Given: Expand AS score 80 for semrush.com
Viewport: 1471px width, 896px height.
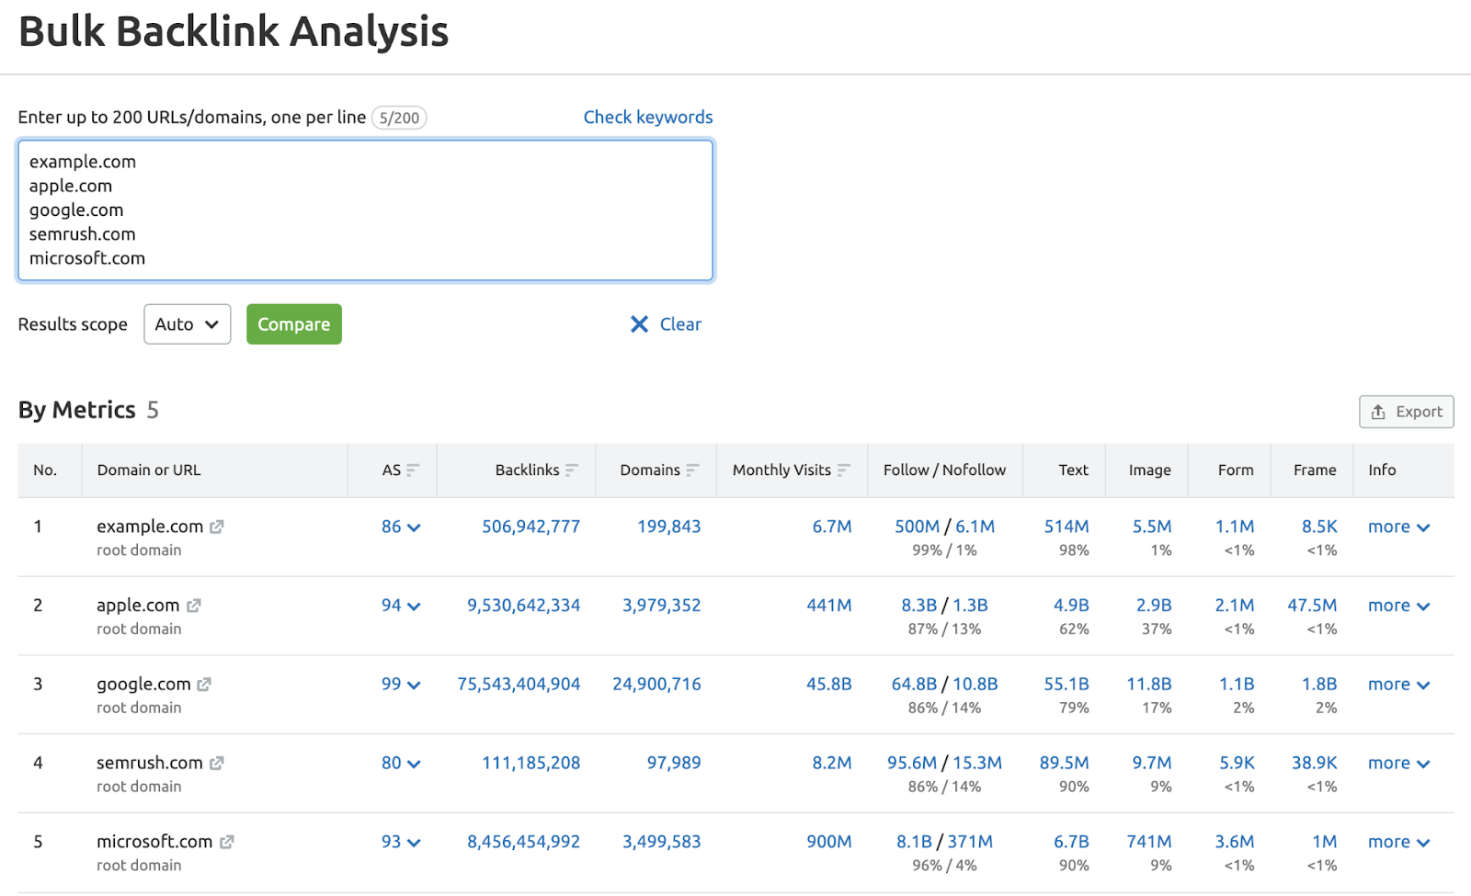Looking at the screenshot, I should [401, 763].
